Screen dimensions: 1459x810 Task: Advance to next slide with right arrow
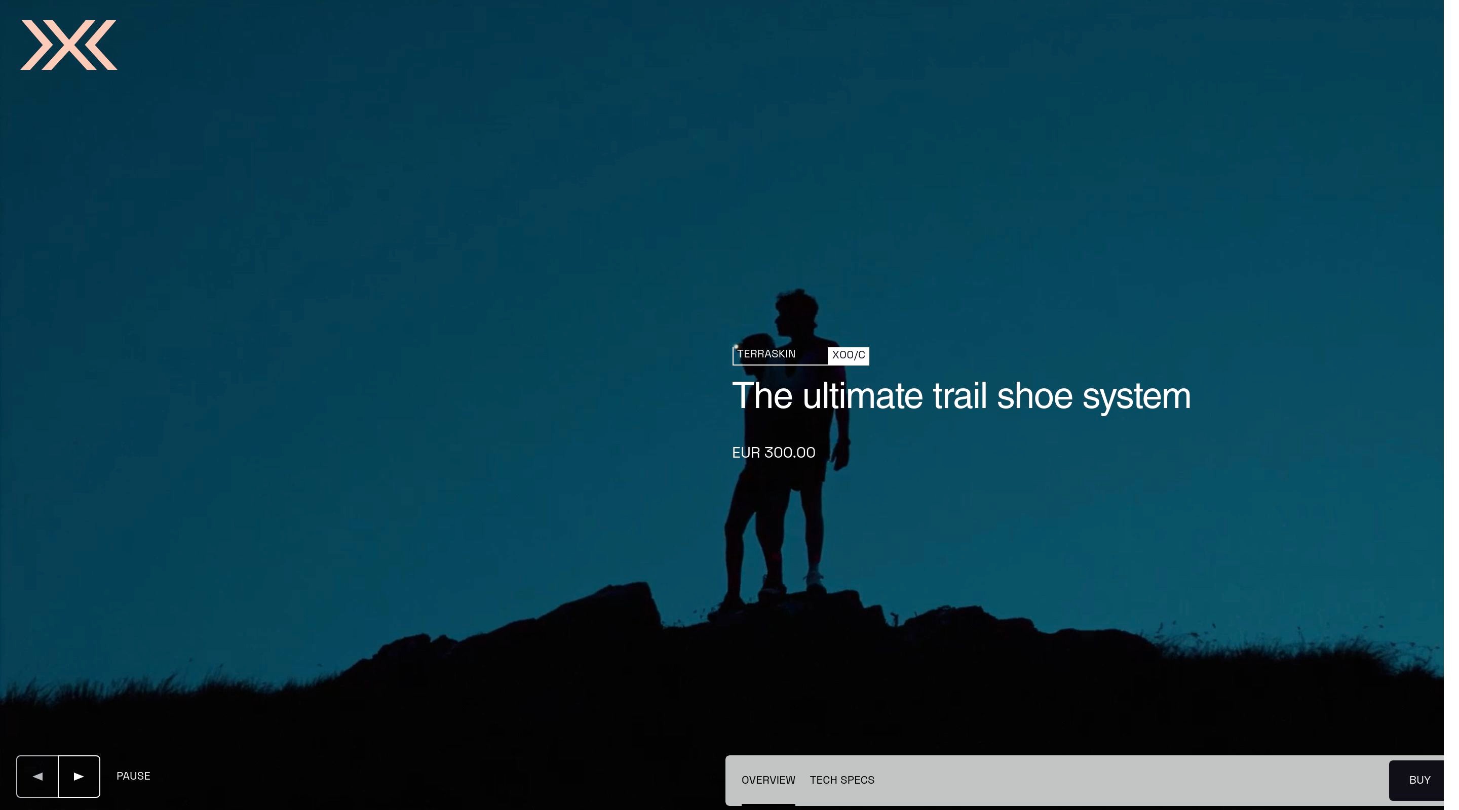79,776
